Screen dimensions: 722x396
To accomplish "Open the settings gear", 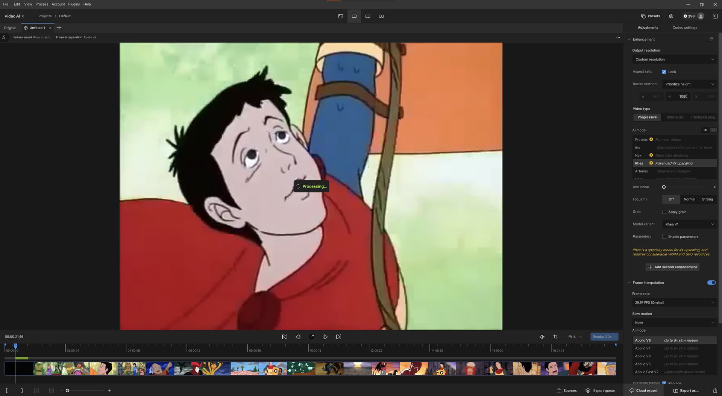I will 671,16.
